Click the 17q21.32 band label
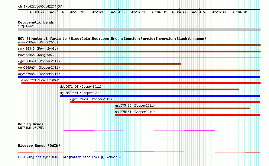 [25, 26]
